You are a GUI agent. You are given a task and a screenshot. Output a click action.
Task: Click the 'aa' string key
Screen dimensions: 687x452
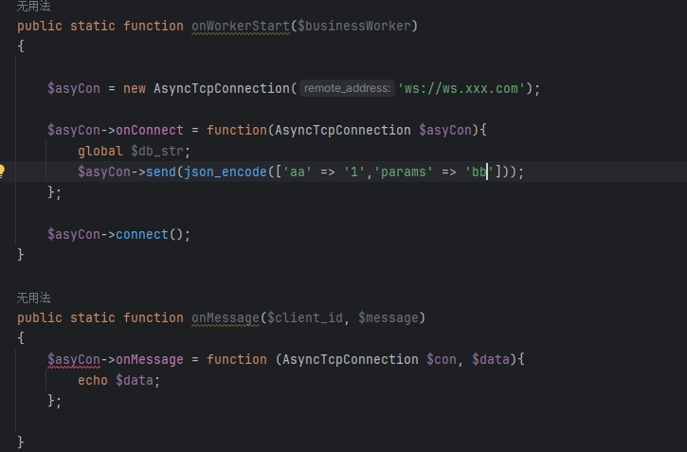pyautogui.click(x=298, y=172)
